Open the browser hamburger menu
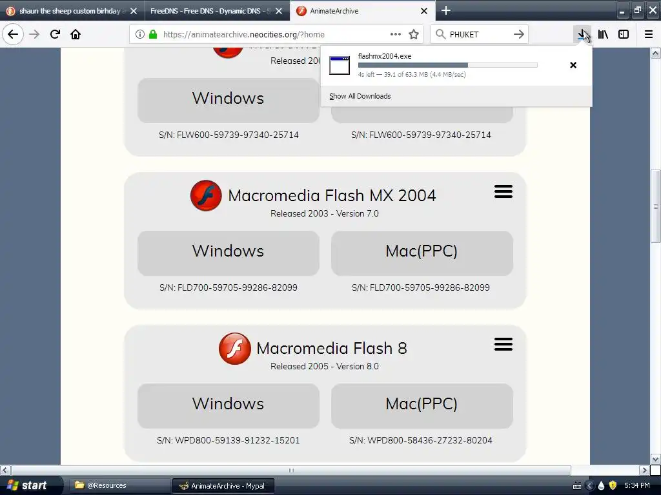 tap(649, 34)
